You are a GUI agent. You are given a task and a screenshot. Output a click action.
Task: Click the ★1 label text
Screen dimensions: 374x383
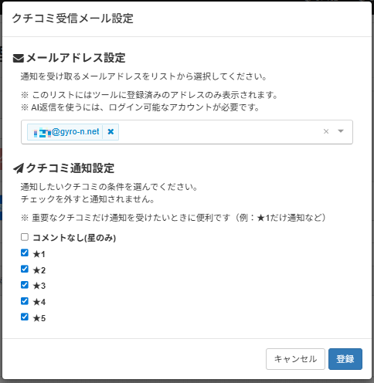(x=39, y=254)
